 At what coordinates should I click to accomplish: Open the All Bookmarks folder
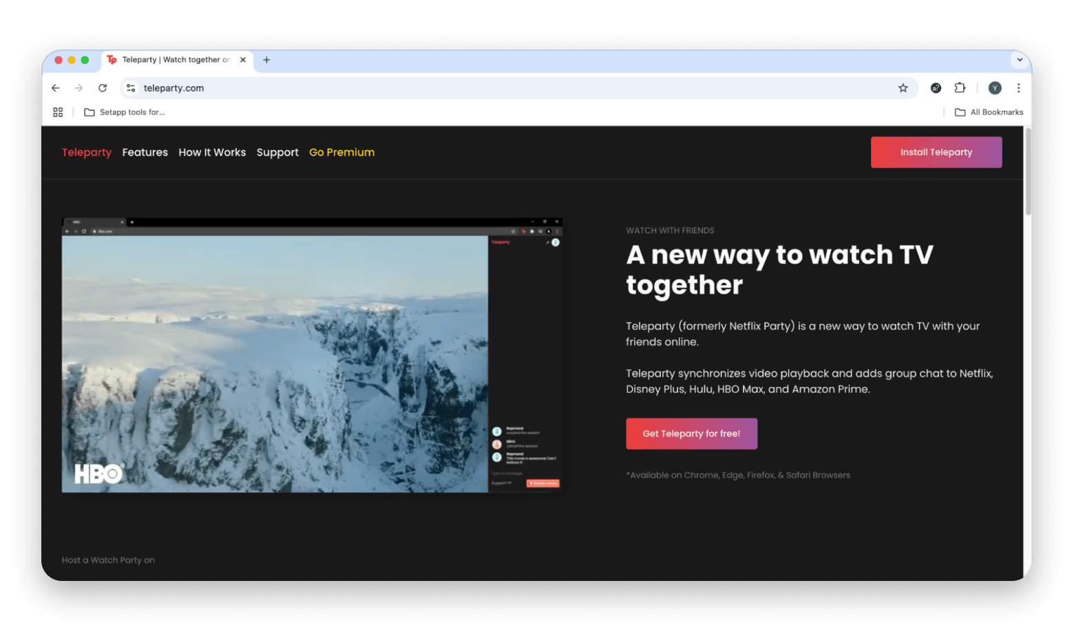coord(989,112)
